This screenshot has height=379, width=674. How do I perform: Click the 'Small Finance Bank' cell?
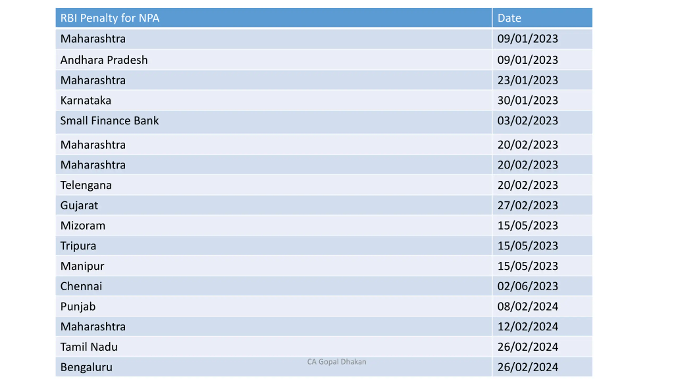pos(274,122)
